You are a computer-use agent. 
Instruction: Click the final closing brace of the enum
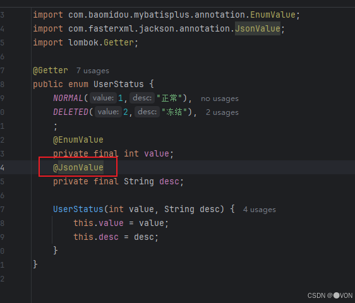(35, 264)
